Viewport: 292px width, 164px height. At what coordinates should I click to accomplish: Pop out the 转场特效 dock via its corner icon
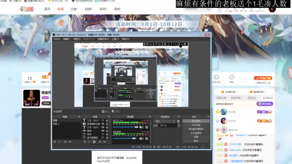tap(179, 117)
